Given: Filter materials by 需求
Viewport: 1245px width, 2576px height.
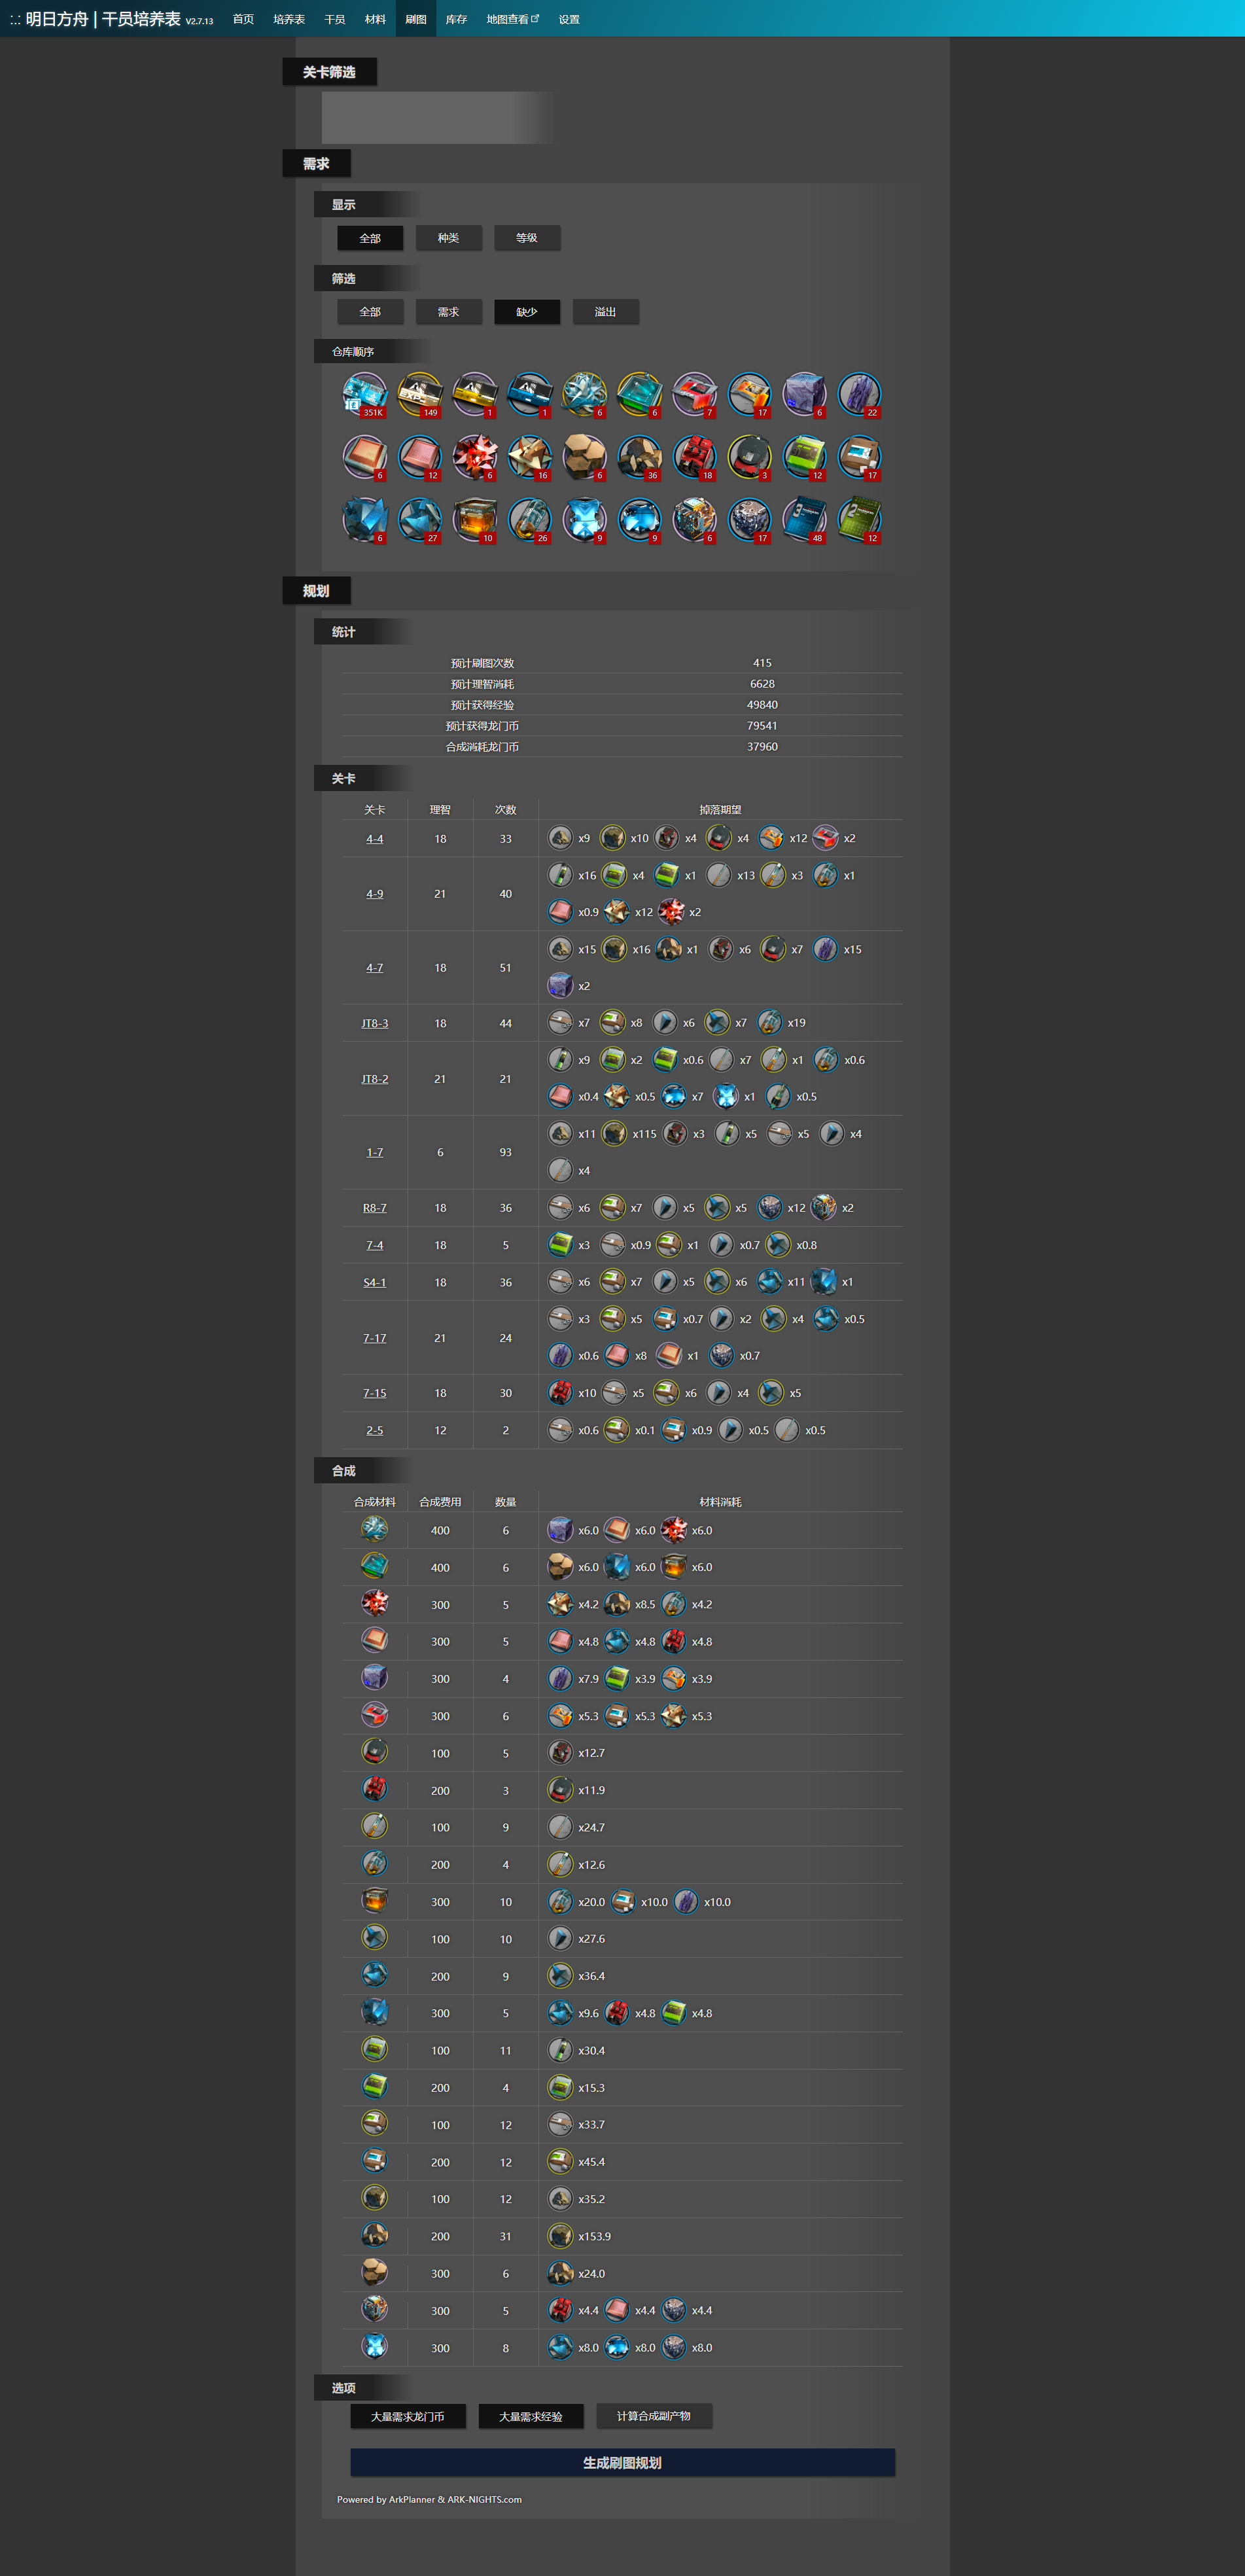Looking at the screenshot, I should 448,312.
